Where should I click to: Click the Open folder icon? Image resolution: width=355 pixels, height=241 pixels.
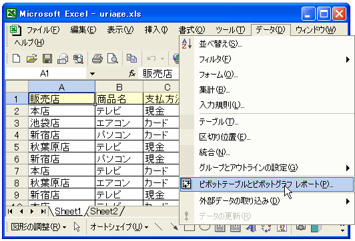click(x=32, y=59)
